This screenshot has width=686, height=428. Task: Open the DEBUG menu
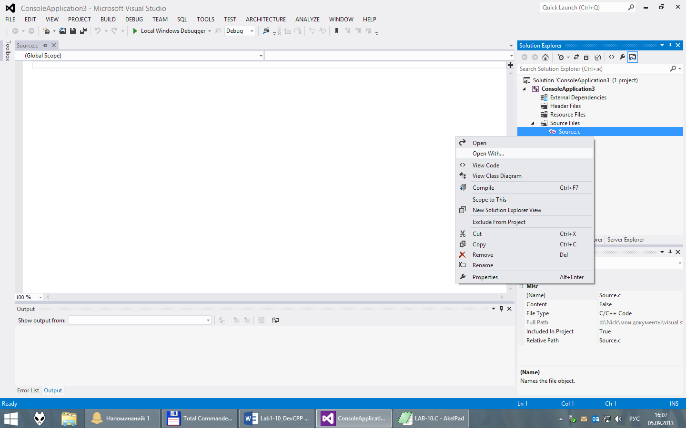coord(134,19)
